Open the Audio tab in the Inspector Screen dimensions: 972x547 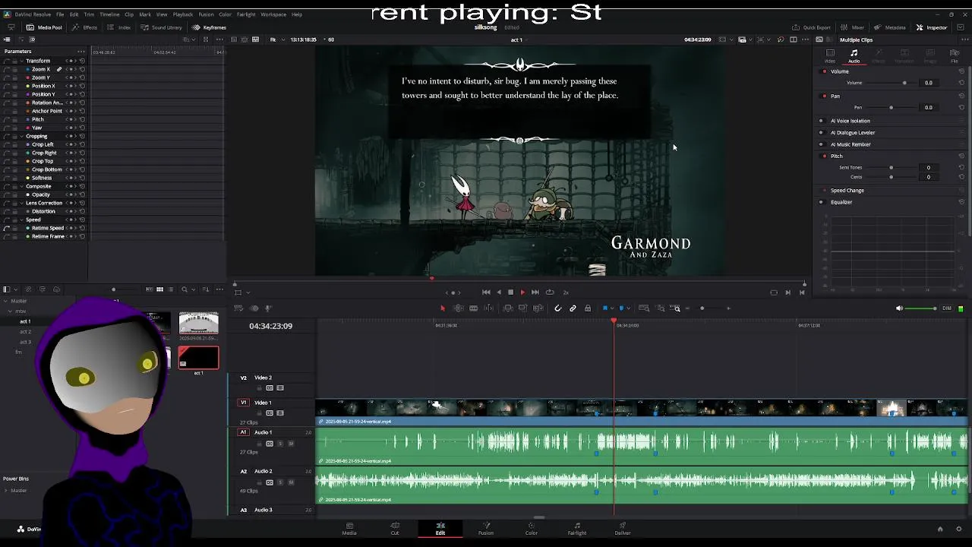[854, 55]
